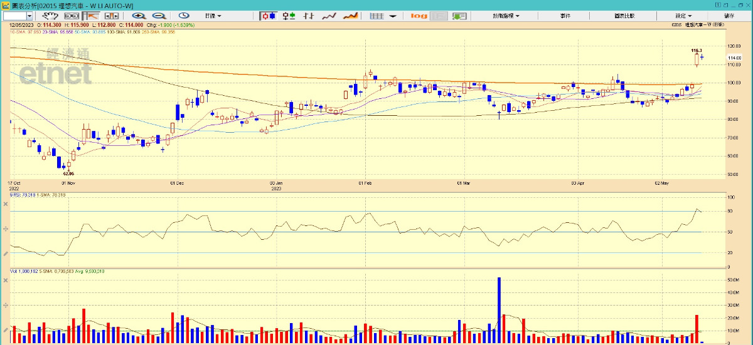Open the clock time period icon
This screenshot has height=345, width=753.
click(184, 16)
